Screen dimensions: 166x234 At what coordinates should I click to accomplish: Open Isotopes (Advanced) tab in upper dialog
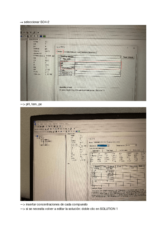tap(89, 52)
